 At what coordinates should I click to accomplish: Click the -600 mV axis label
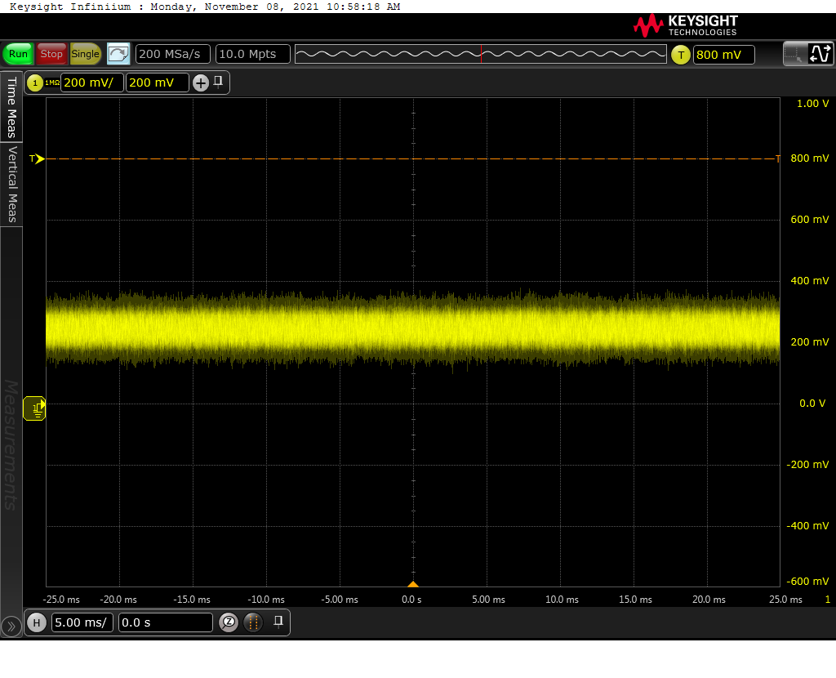pos(807,582)
